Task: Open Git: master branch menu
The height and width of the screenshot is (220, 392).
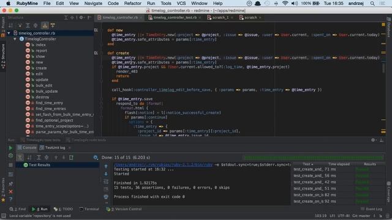Action: (x=361, y=216)
